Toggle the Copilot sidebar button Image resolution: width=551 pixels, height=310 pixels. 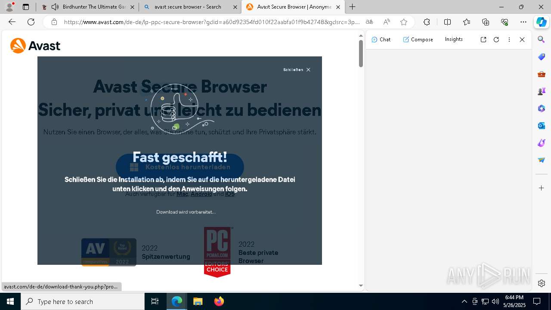pyautogui.click(x=541, y=22)
